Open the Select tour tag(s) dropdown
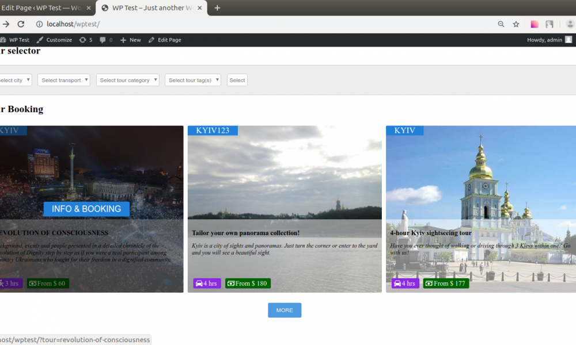576x345 pixels. 192,80
